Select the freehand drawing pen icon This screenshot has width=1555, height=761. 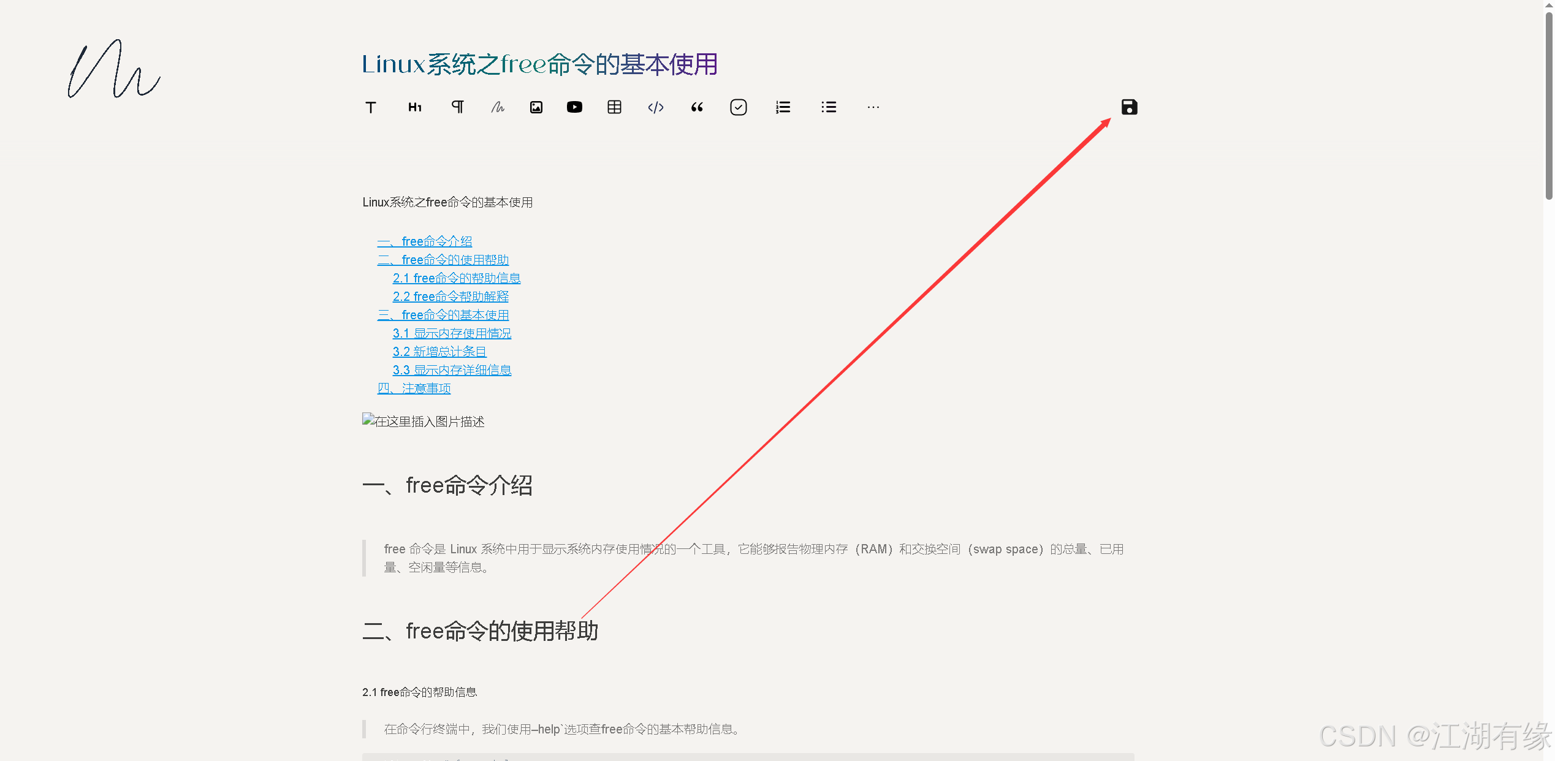click(497, 107)
